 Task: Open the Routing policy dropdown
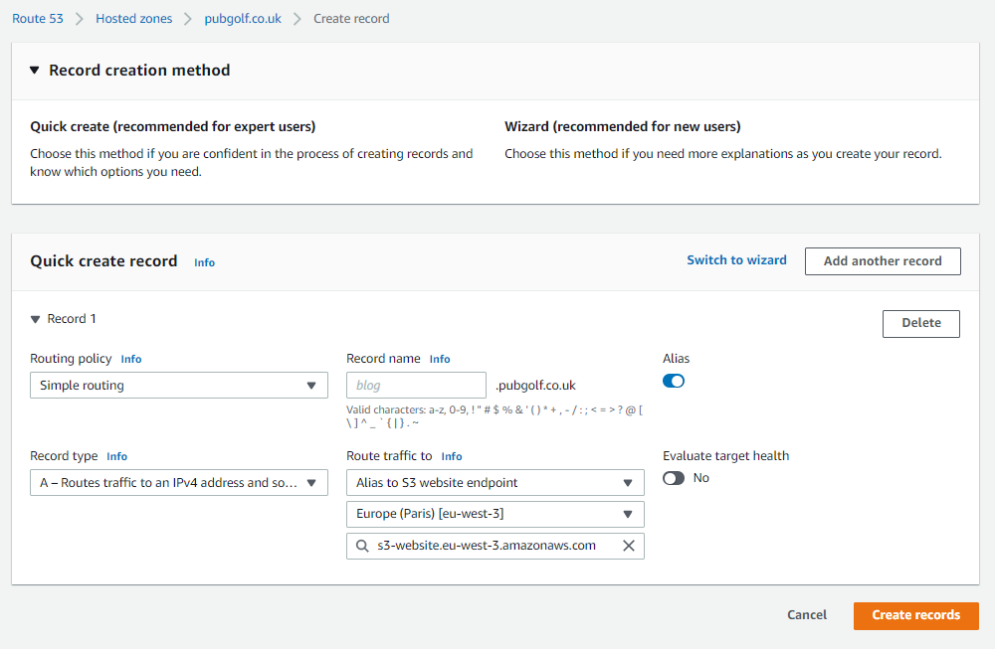click(x=179, y=386)
